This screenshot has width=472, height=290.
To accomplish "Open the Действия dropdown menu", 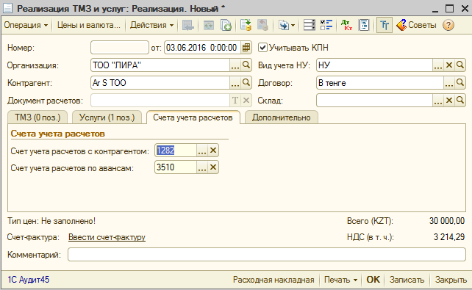I will pyautogui.click(x=151, y=25).
